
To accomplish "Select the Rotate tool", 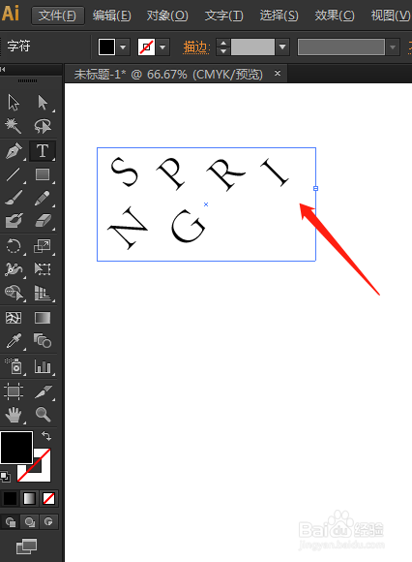I will [x=14, y=246].
